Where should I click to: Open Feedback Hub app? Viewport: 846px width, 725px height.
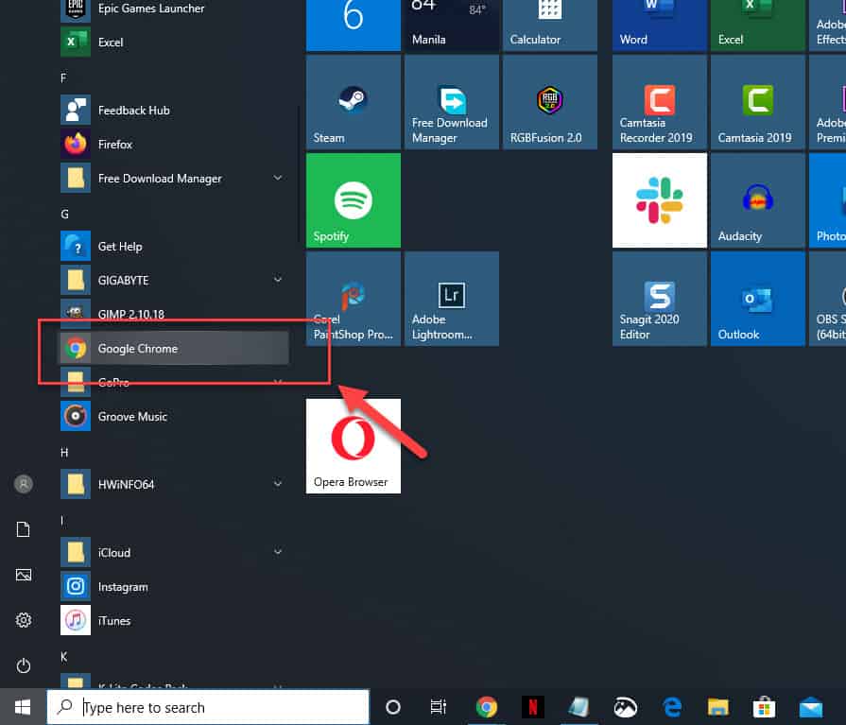(173, 110)
